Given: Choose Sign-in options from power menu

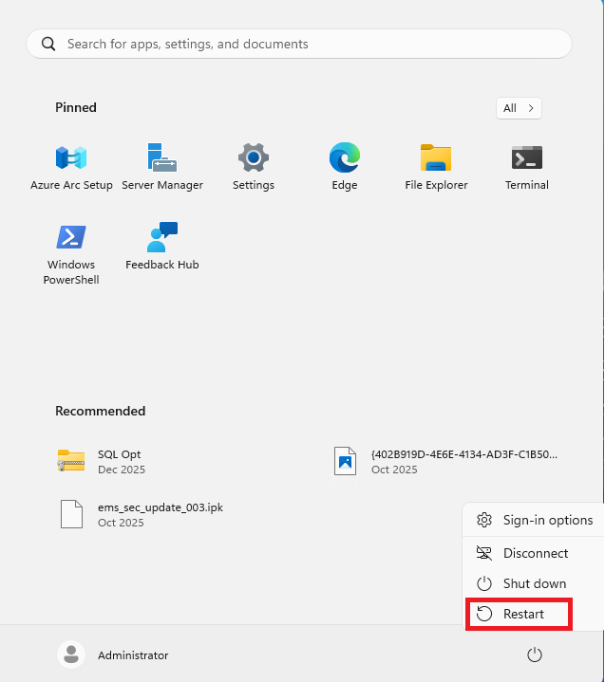Looking at the screenshot, I should pos(535,520).
